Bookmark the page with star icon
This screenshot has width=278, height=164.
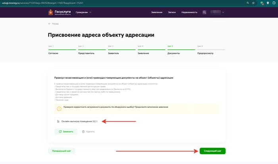253,3
